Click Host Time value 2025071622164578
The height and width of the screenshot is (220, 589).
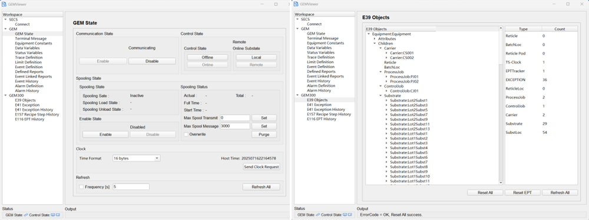259,158
